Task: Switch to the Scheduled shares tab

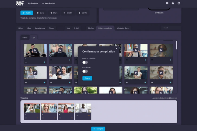Action: (123, 28)
